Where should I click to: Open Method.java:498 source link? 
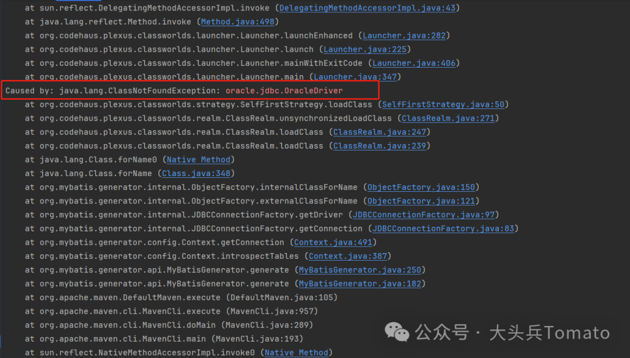(x=237, y=21)
